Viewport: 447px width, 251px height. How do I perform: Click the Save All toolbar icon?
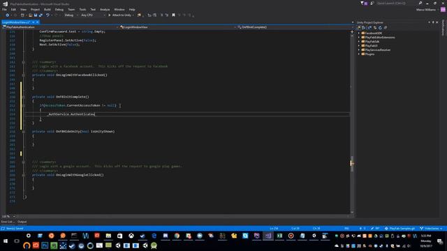tap(41, 15)
